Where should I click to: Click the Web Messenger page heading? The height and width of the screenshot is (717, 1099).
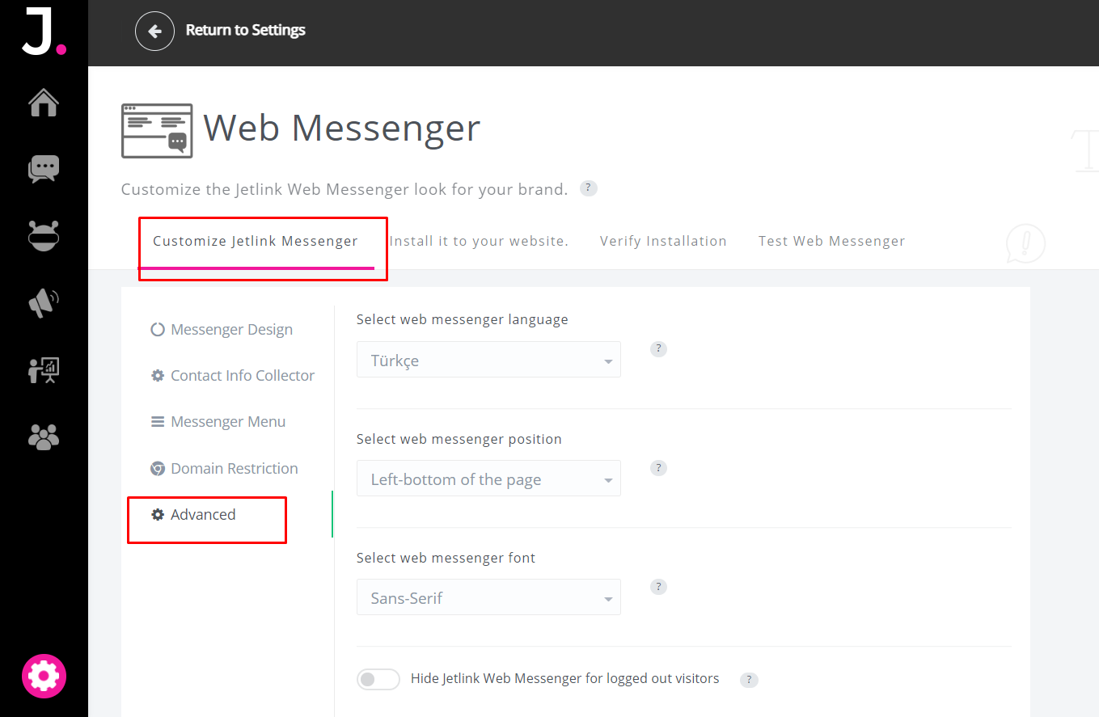point(342,129)
